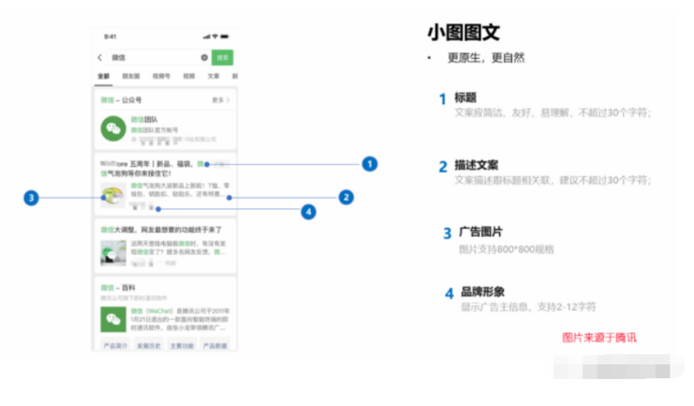The height and width of the screenshot is (406, 694).
Task: Open the 微信 – 百科 section heading
Action: click(118, 288)
